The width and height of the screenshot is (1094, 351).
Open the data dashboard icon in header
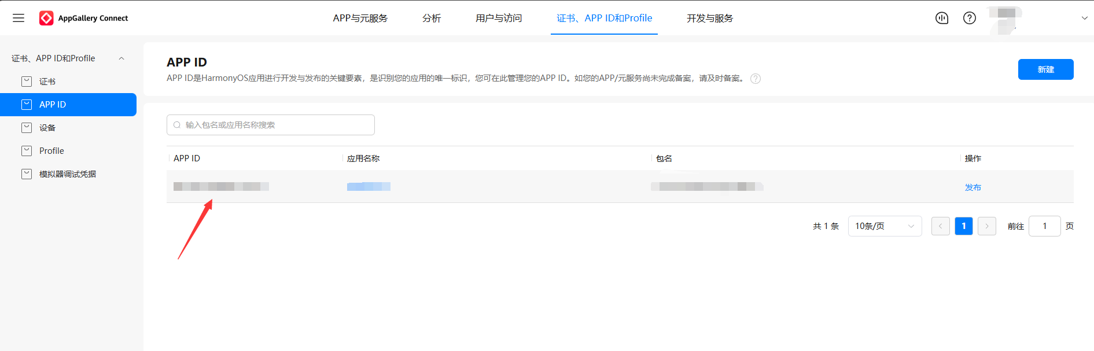pos(942,18)
